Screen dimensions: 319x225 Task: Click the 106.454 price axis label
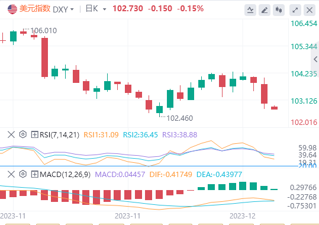coord(304,24)
